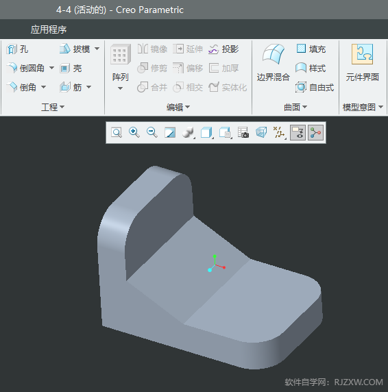Expand the Round (倒圆角) dropdown arrow
Image resolution: width=388 pixels, height=392 pixels.
[51, 68]
